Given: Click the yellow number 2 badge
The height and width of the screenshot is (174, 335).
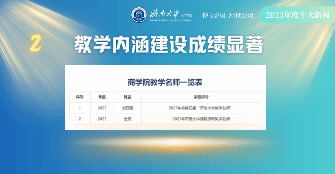Looking at the screenshot, I should [35, 44].
